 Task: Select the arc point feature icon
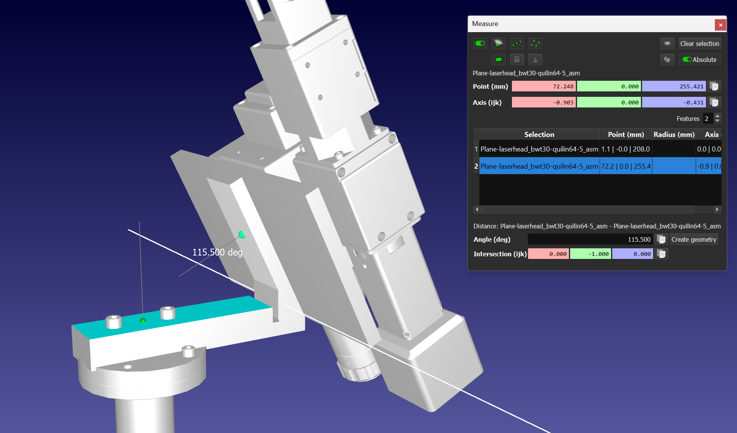[498, 43]
